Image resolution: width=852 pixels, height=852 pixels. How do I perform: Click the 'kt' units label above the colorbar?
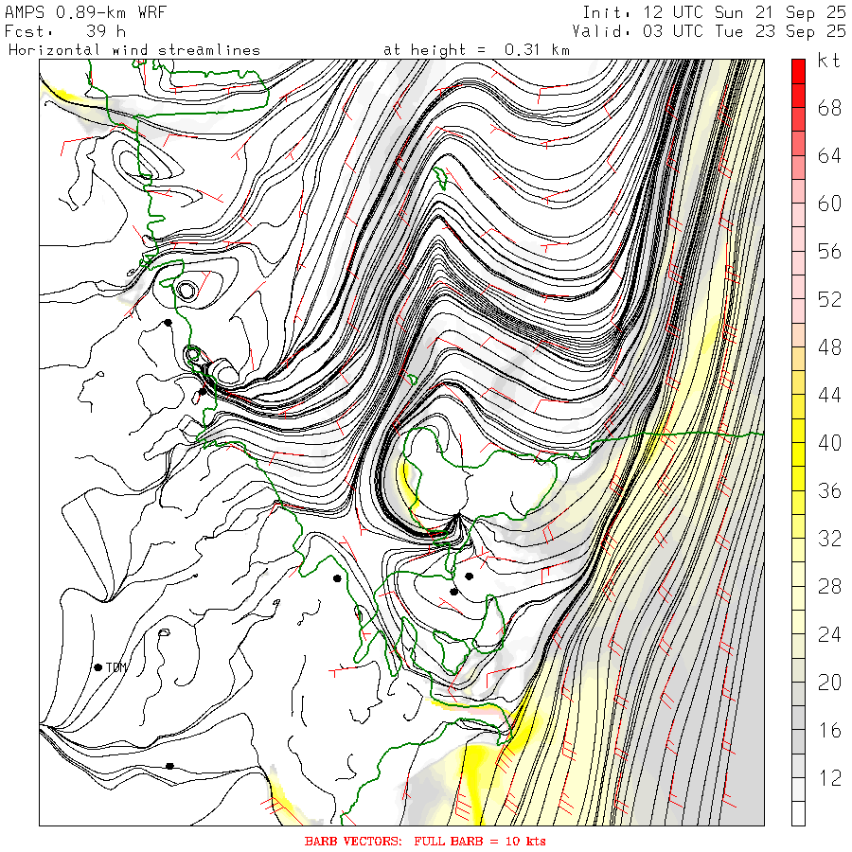828,61
